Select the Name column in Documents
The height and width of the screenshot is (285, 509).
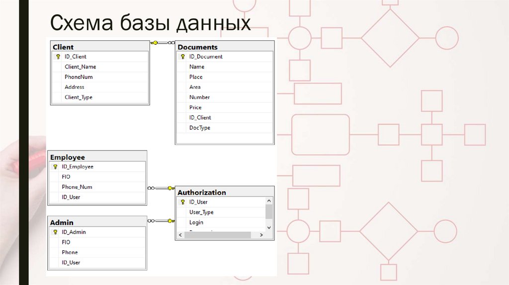[x=225, y=67]
